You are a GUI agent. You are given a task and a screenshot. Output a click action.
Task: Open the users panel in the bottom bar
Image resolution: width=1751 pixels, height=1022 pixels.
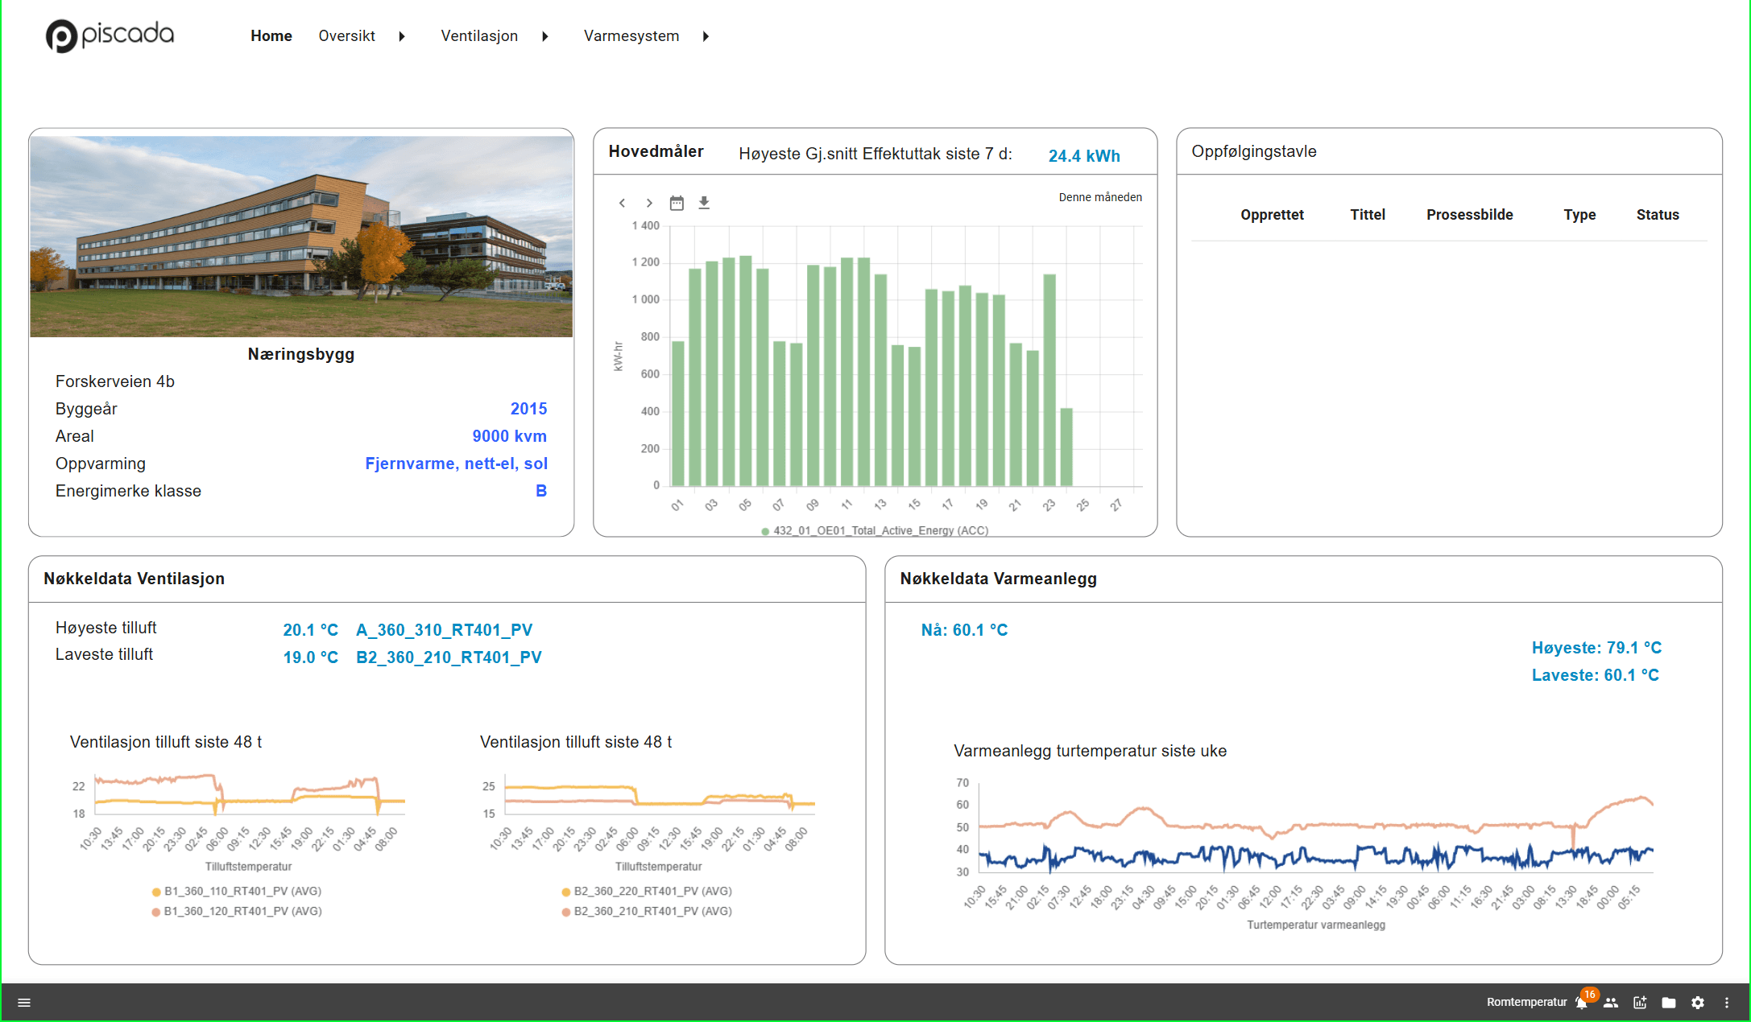click(x=1612, y=1003)
